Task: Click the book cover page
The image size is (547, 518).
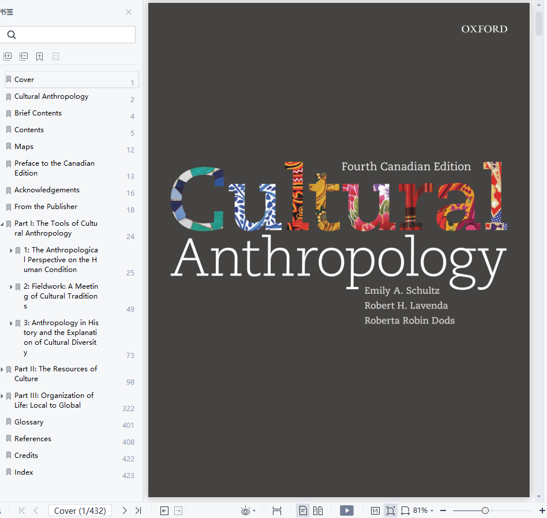Action: [x=339, y=250]
